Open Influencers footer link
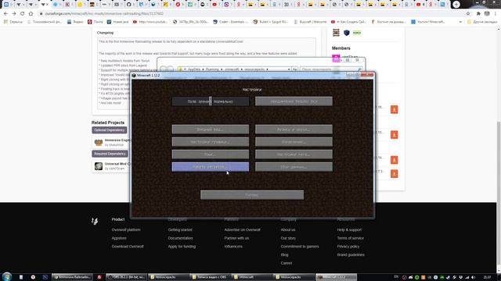 [233, 247]
